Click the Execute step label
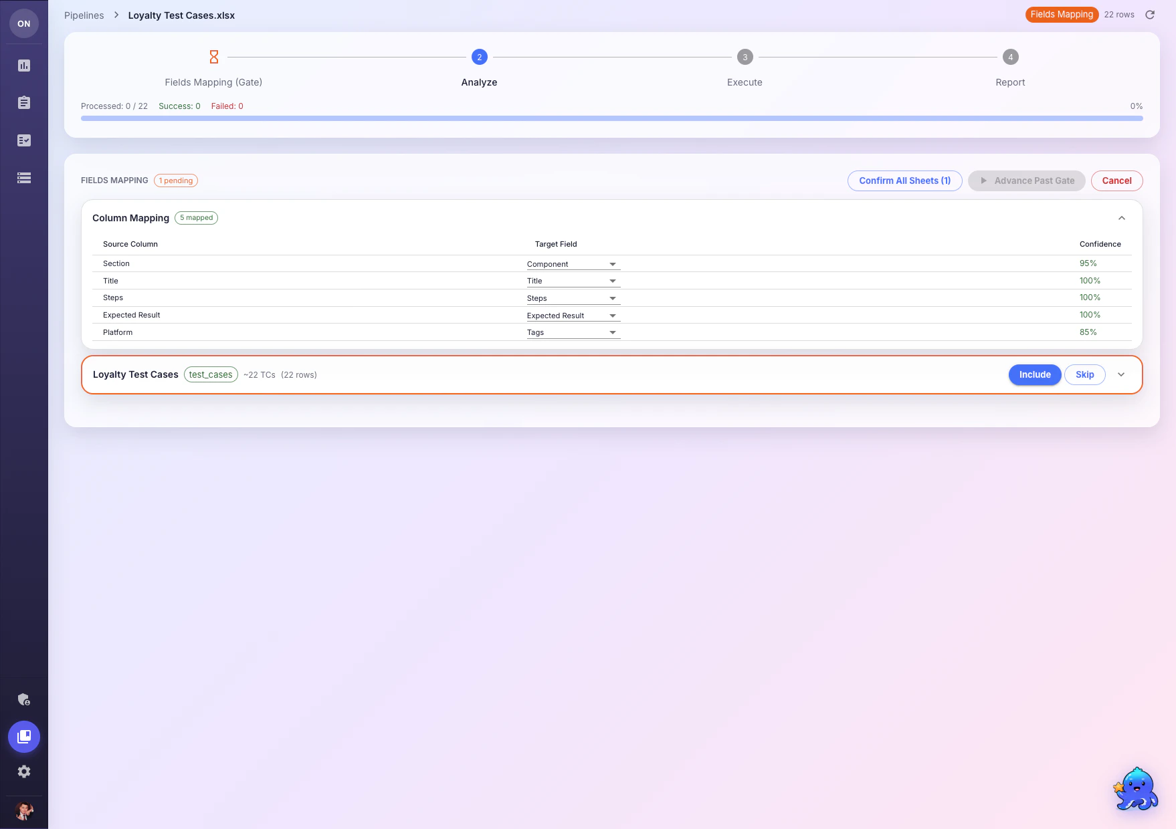Viewport: 1176px width, 829px height. [x=745, y=82]
